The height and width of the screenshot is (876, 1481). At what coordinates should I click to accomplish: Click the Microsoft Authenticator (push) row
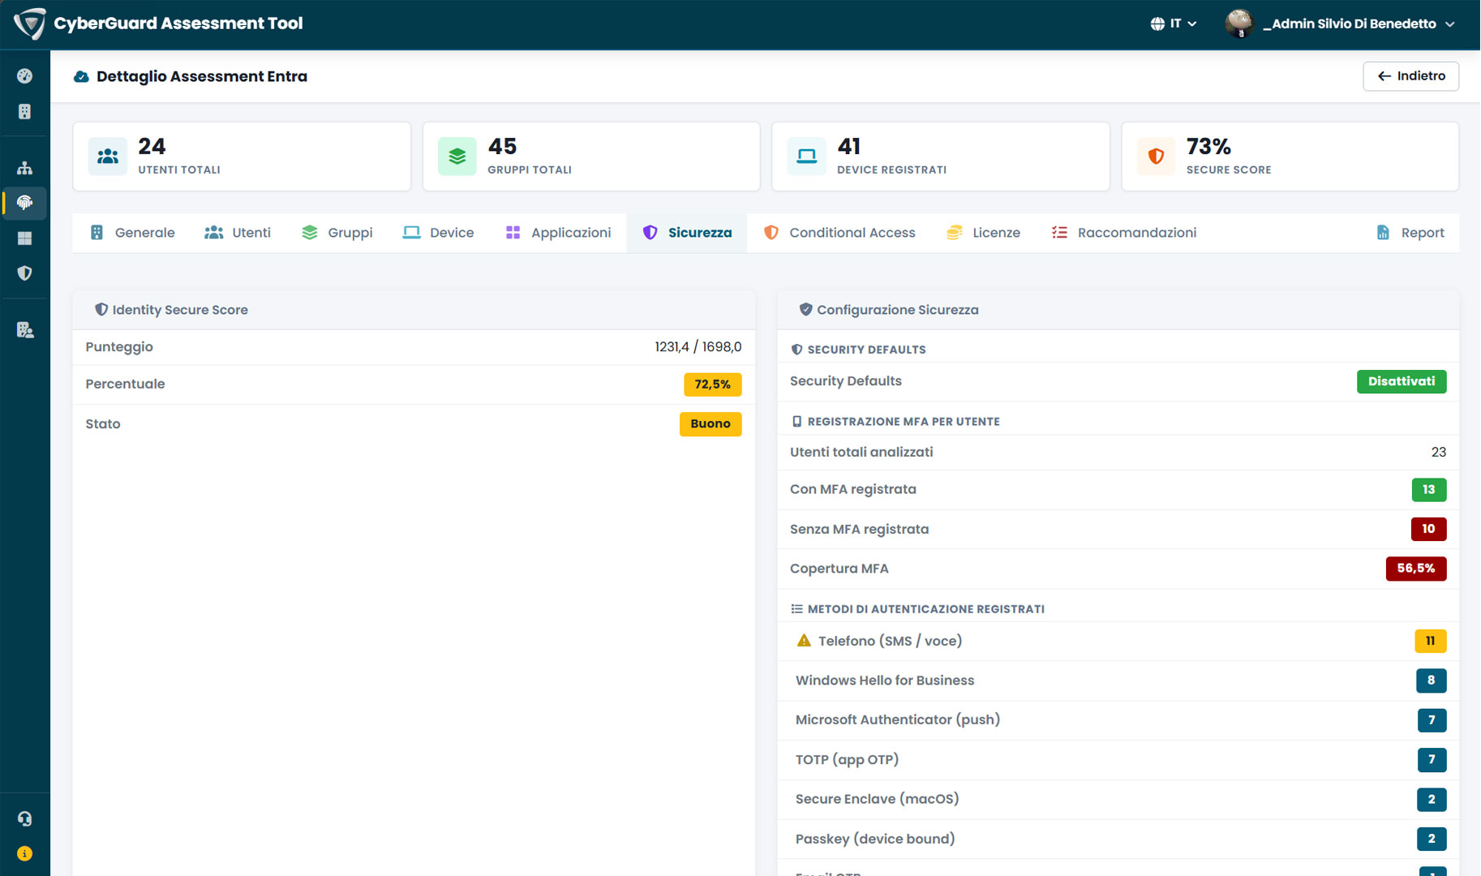pos(1118,720)
